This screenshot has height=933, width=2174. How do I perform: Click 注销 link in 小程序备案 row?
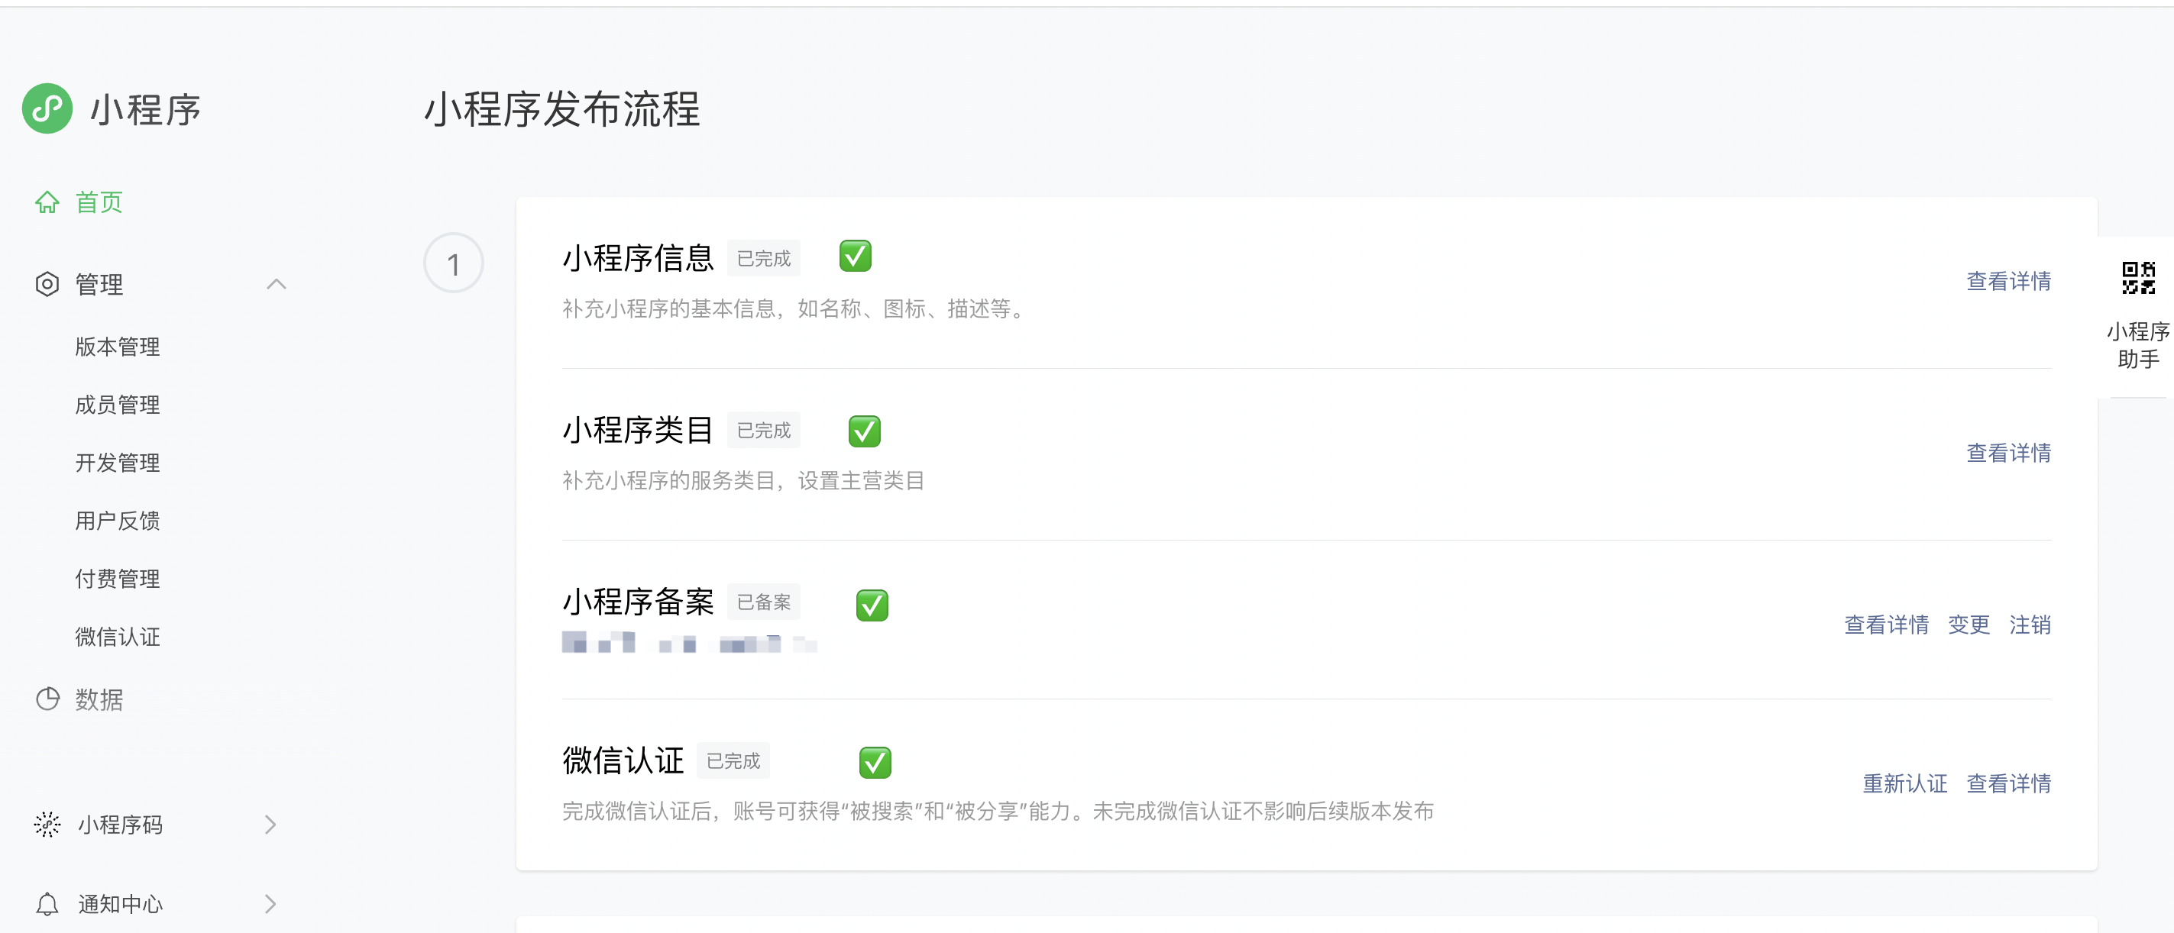point(2030,625)
